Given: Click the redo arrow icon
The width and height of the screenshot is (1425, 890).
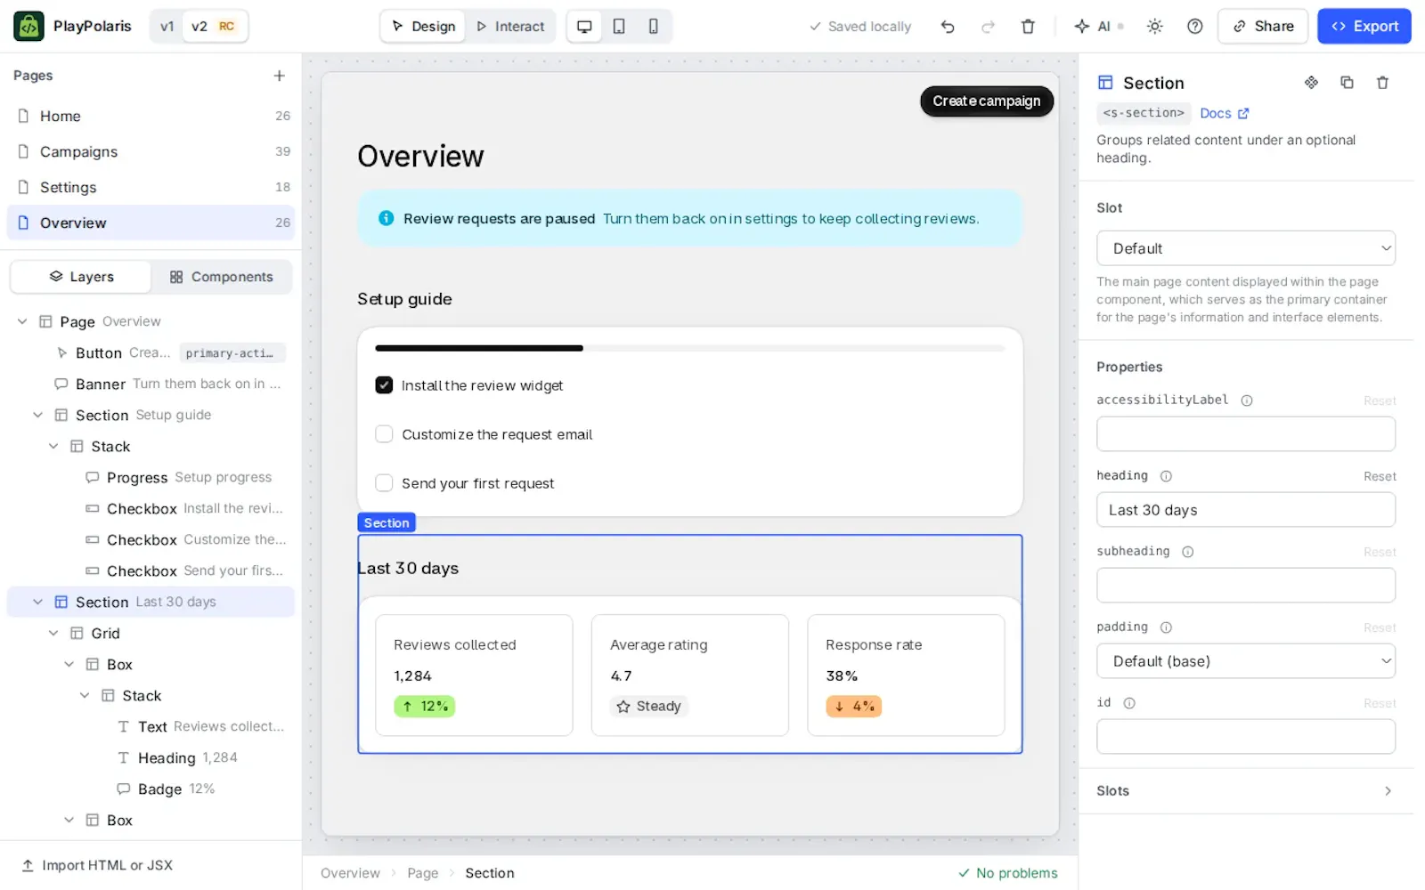Looking at the screenshot, I should point(988,27).
